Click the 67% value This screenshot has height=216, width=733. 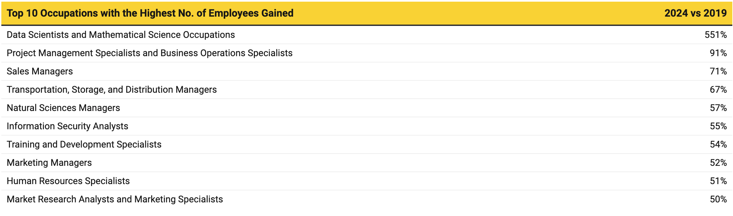pos(718,90)
